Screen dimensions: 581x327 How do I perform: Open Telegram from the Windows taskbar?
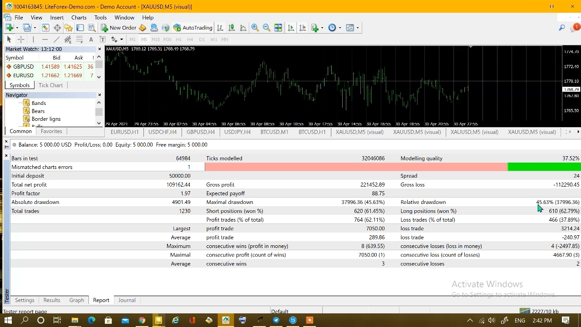click(276, 320)
